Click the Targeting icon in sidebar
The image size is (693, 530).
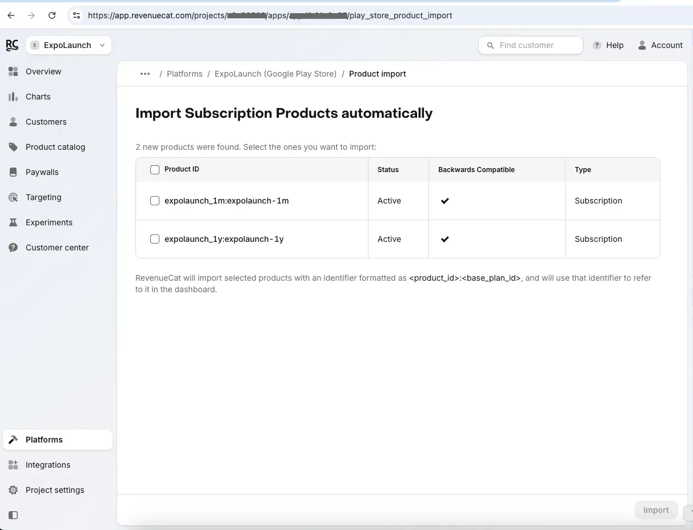pyautogui.click(x=13, y=197)
